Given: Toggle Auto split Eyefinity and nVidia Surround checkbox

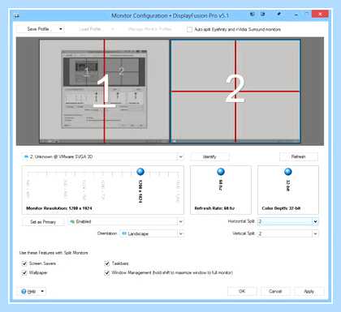Looking at the screenshot, I should click(x=189, y=29).
